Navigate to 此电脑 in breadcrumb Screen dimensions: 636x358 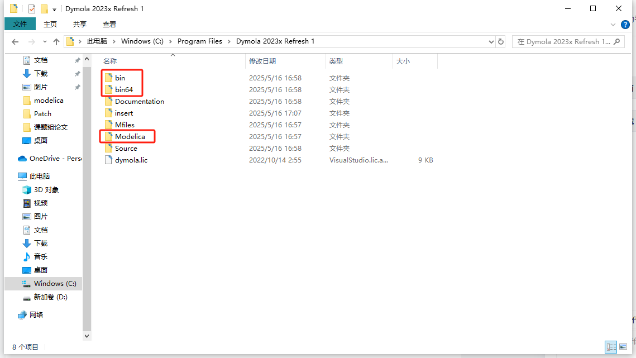coord(97,41)
